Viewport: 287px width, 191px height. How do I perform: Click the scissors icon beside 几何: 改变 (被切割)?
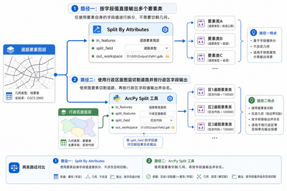tap(199, 176)
